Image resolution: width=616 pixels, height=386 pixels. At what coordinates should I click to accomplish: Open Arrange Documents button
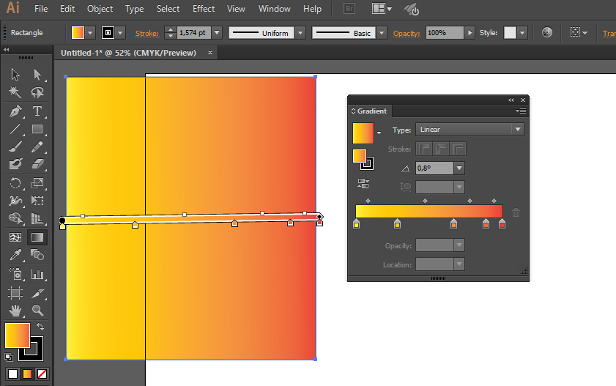pos(382,9)
